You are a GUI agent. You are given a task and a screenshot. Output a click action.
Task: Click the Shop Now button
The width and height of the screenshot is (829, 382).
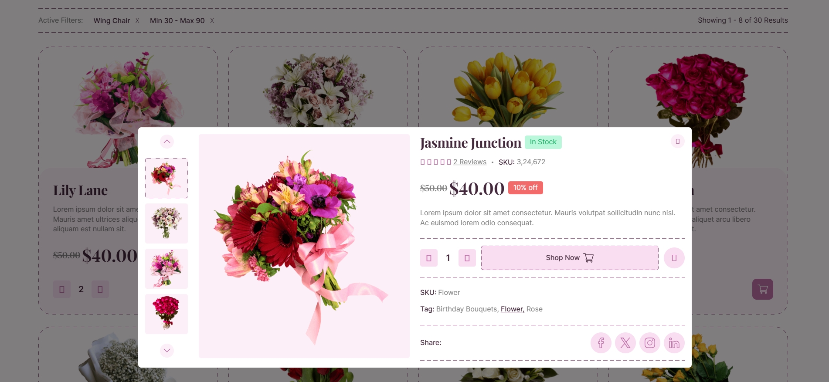point(570,258)
